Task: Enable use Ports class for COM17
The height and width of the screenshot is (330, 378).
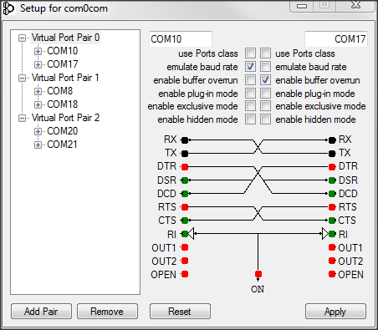Action: [265, 53]
